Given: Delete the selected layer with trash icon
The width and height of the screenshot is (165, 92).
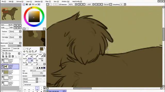Looking at the screenshot, I should [x=13, y=56].
